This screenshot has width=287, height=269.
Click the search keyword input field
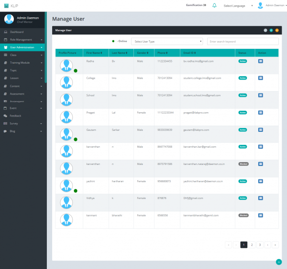(x=243, y=42)
